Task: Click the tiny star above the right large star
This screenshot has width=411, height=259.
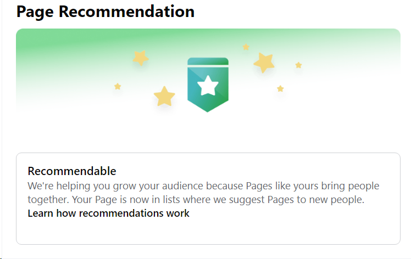Action: coord(246,47)
